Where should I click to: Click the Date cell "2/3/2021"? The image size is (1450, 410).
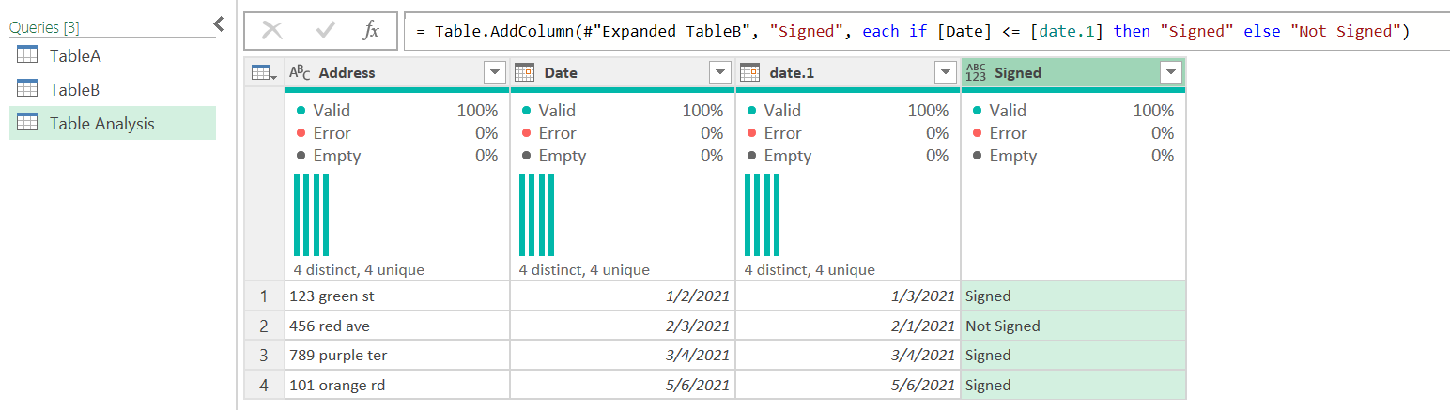623,326
